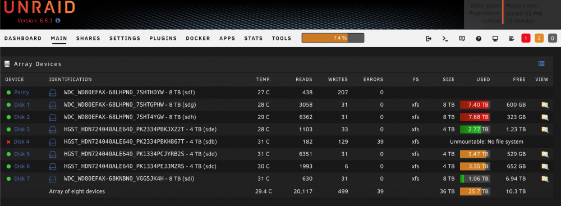Switch to the Plugins tab
Viewport: 561px width, 206px height.
point(163,38)
